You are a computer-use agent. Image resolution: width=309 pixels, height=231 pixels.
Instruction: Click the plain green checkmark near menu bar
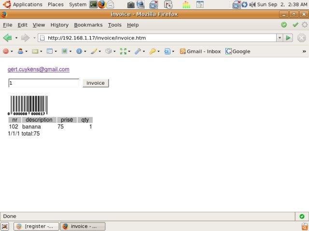coord(295,25)
